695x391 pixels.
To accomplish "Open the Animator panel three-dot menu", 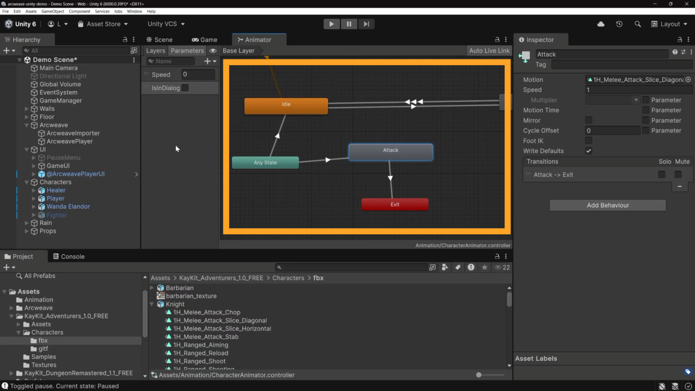I will [506, 39].
